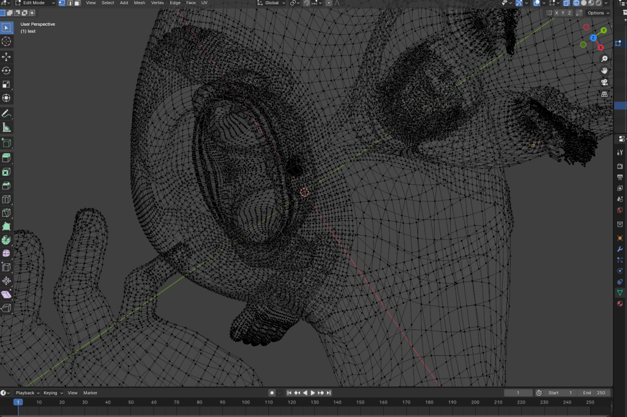Toggle Y axis mirror
The width and height of the screenshot is (627, 417).
563,13
